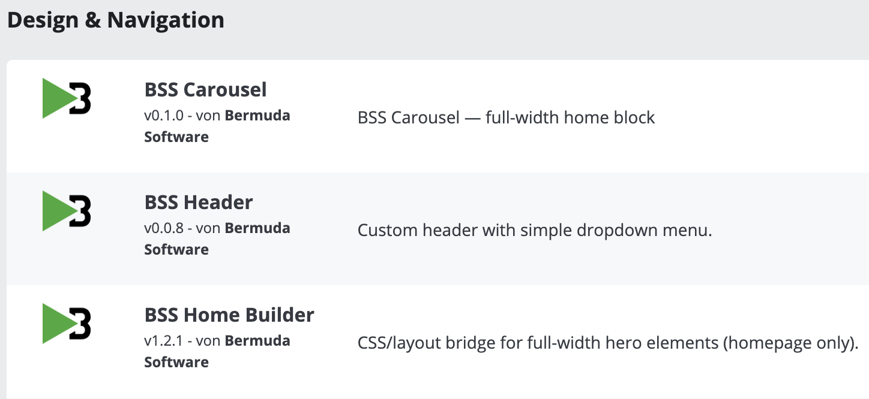Select the green arrow logo beside BSS Carousel
The width and height of the screenshot is (869, 399).
pos(57,98)
